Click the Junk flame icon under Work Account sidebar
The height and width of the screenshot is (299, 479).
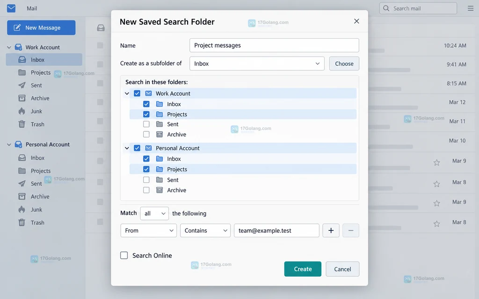pos(22,111)
